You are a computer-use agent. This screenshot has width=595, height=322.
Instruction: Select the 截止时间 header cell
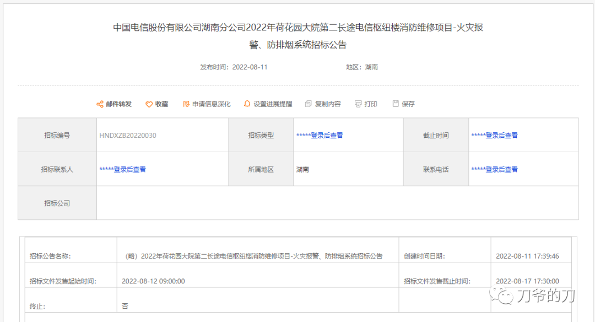pyautogui.click(x=436, y=135)
